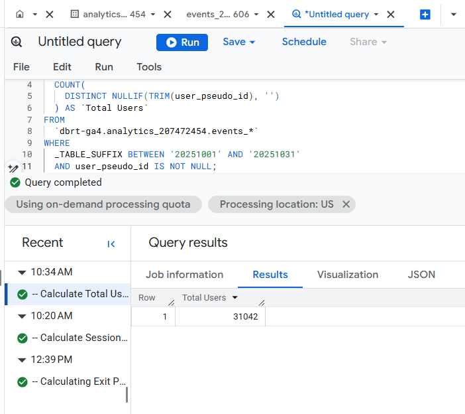Dismiss the Processing location chip with X
Image resolution: width=465 pixels, height=414 pixels.
point(346,204)
